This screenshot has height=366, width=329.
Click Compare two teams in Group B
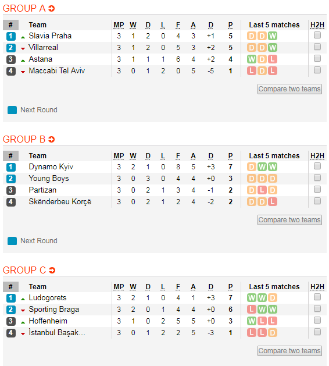coord(289,220)
